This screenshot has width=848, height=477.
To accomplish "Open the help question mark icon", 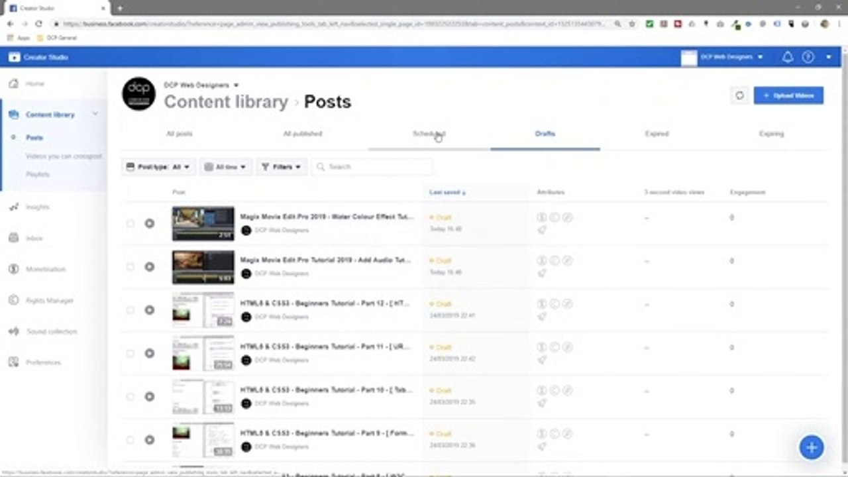I will (808, 57).
